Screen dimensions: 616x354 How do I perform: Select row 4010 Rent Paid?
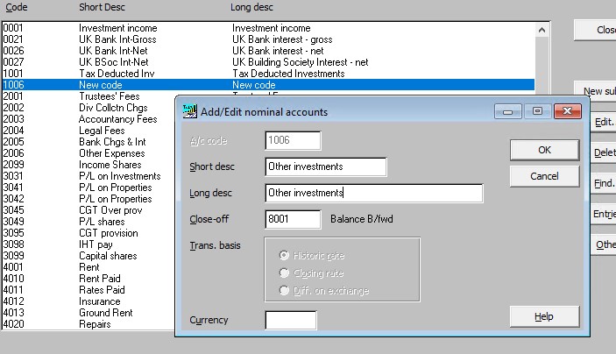click(x=89, y=279)
